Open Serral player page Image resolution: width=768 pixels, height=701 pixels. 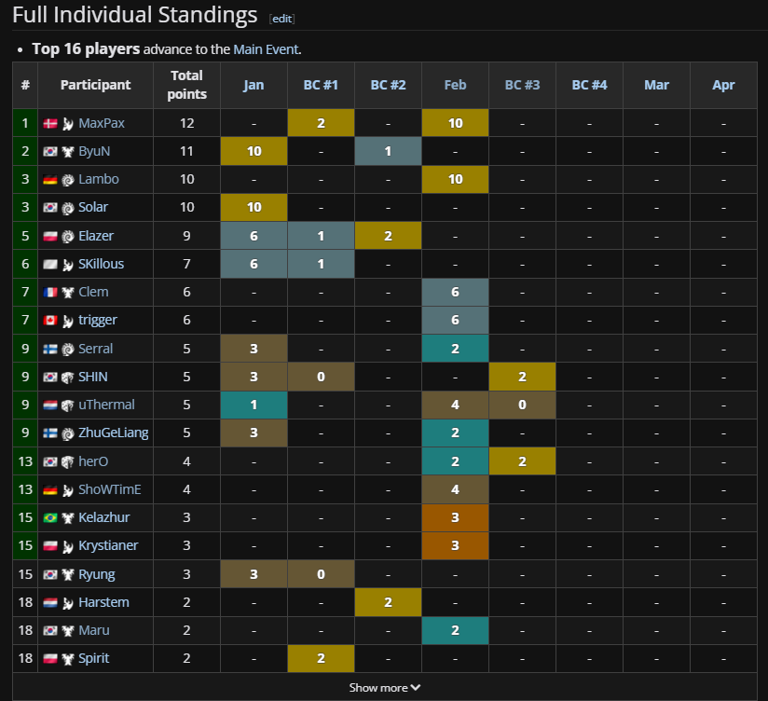pos(95,349)
